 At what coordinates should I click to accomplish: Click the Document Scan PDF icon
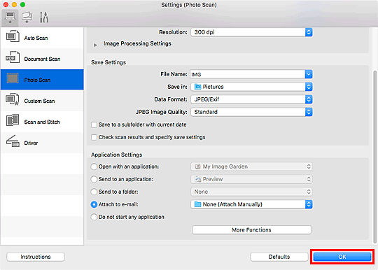pos(13,57)
